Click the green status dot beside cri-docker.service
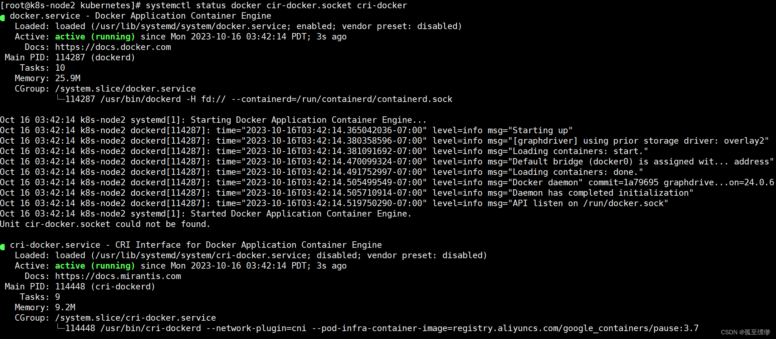Viewport: 776px width, 339px height. point(3,247)
